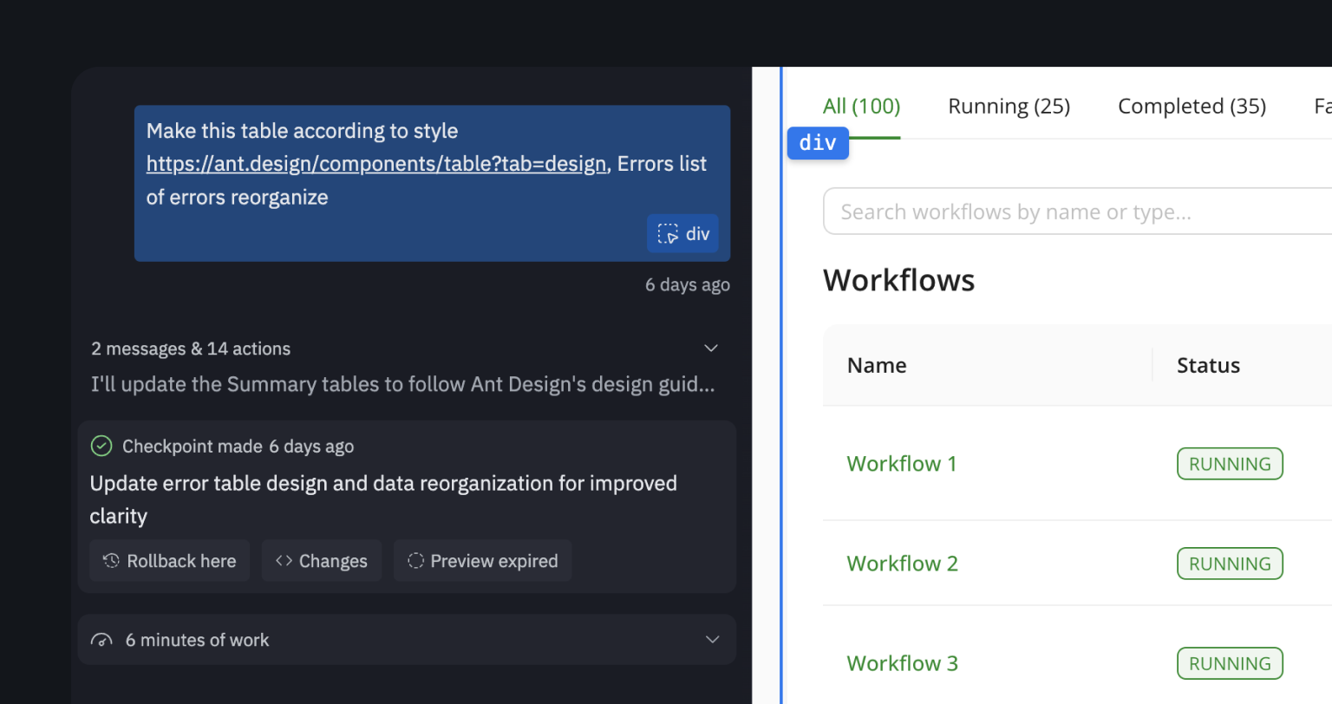Click the "Rollback here" button
Image resolution: width=1332 pixels, height=704 pixels.
tap(169, 561)
